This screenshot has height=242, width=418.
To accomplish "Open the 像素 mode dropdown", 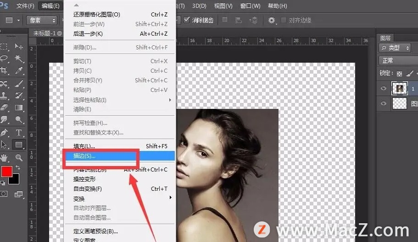I will pos(42,20).
